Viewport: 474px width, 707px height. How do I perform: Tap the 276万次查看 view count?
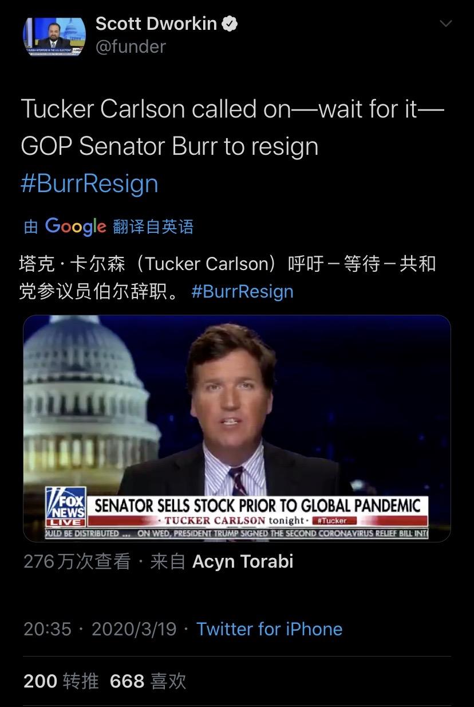[x=77, y=561]
